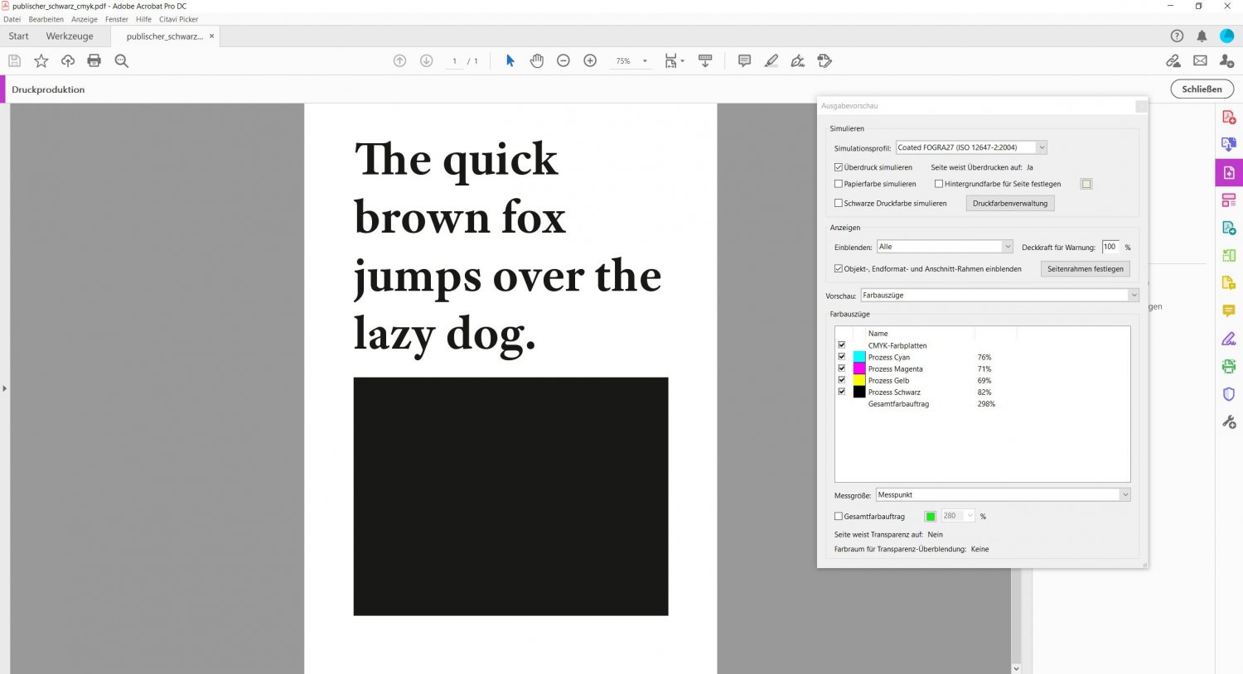This screenshot has width=1243, height=674.
Task: Open the Bearbeiten menu
Action: click(x=46, y=19)
